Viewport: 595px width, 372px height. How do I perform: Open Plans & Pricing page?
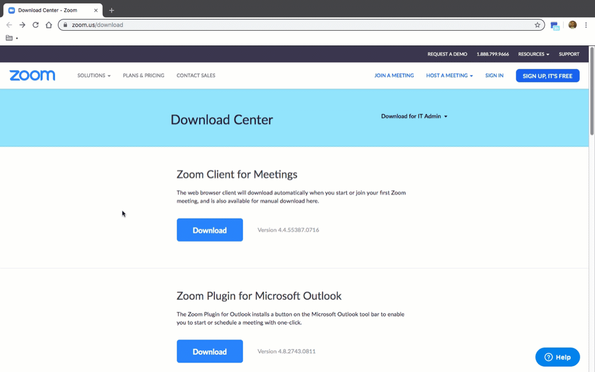[x=144, y=76]
